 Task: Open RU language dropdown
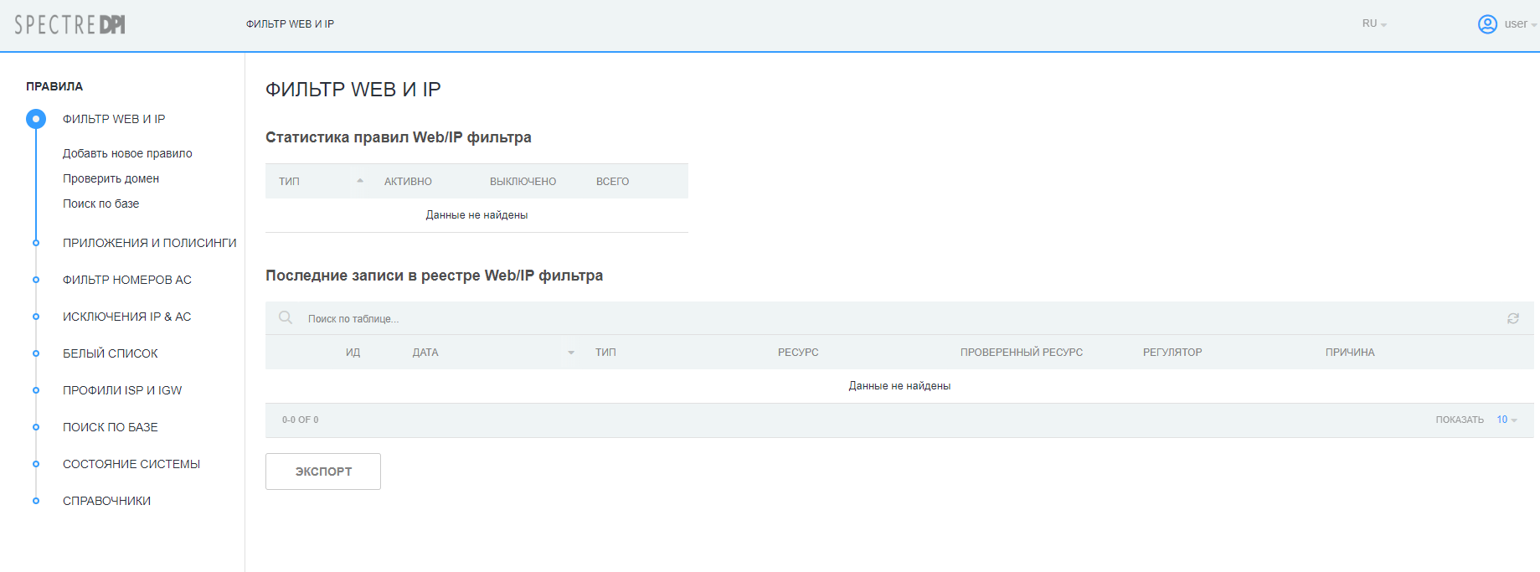[x=1373, y=24]
